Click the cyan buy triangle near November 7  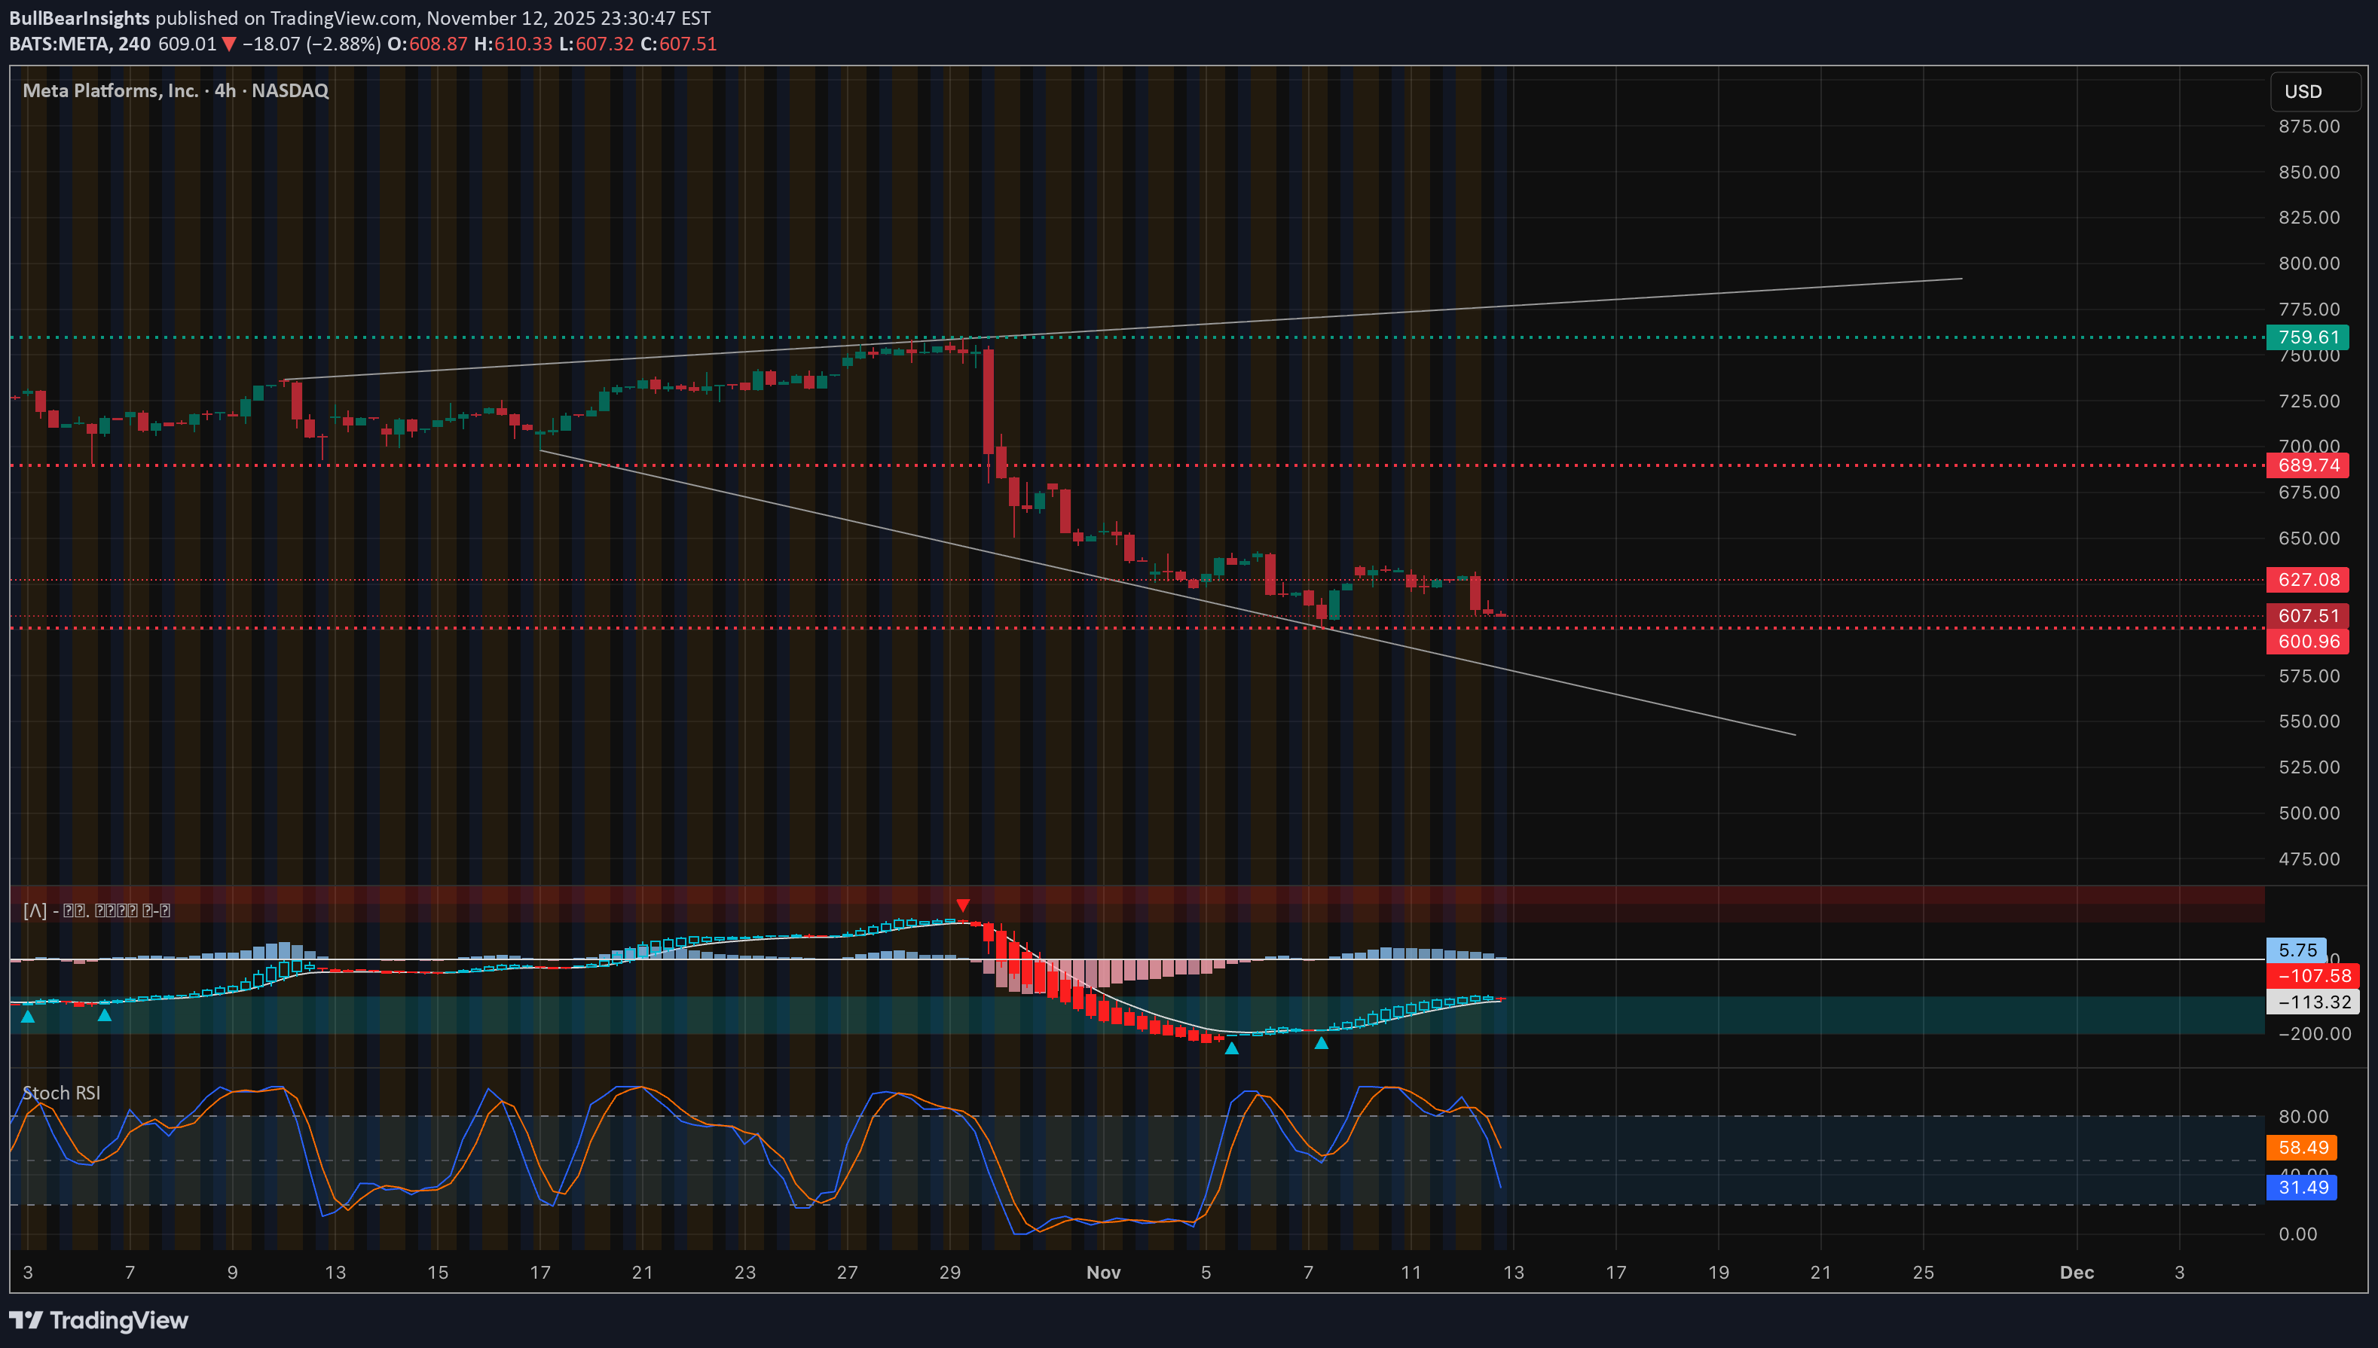tap(1322, 1044)
